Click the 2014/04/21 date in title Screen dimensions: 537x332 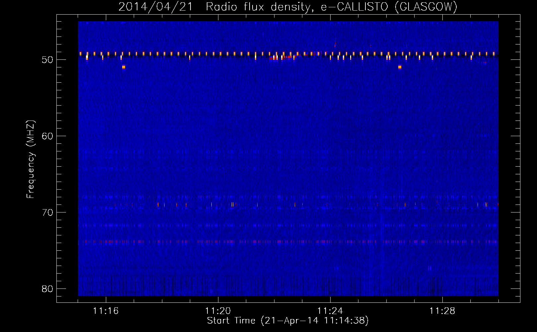pos(156,7)
